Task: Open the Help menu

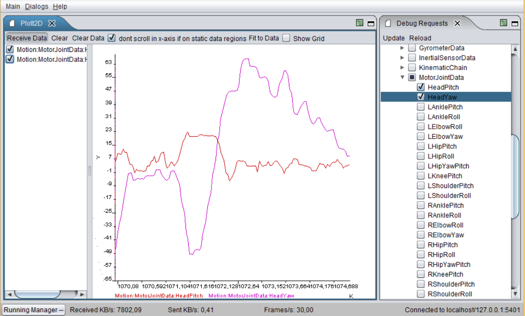Action: click(60, 6)
